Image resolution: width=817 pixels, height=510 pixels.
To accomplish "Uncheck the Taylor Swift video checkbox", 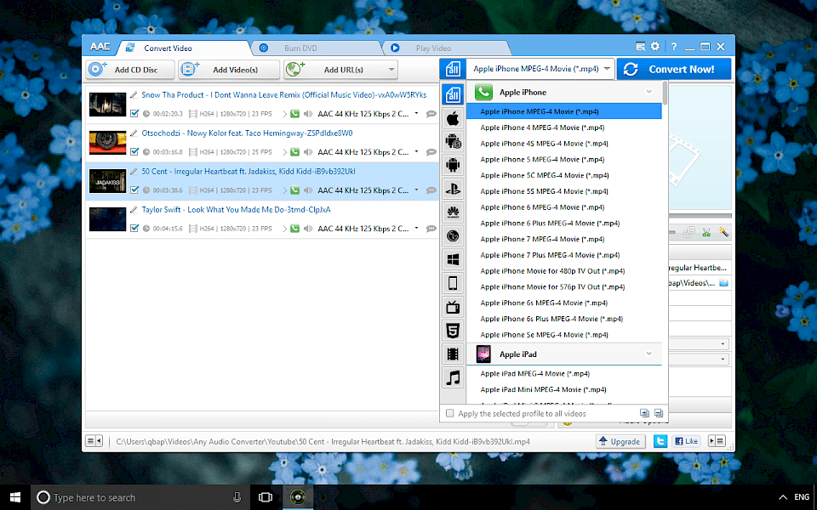I will (134, 228).
